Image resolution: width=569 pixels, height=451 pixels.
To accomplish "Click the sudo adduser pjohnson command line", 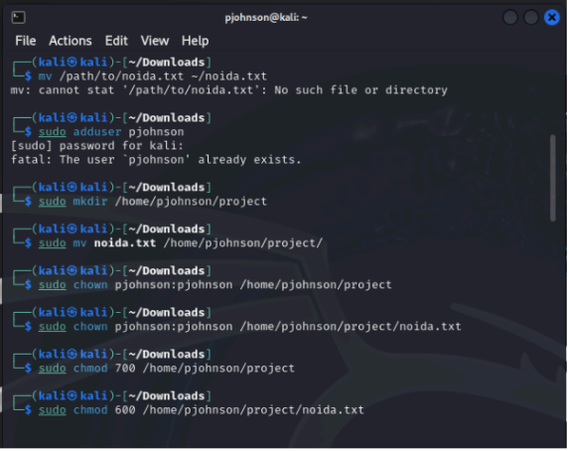I will coord(111,132).
